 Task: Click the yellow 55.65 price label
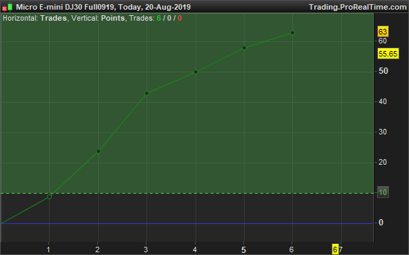[x=388, y=54]
